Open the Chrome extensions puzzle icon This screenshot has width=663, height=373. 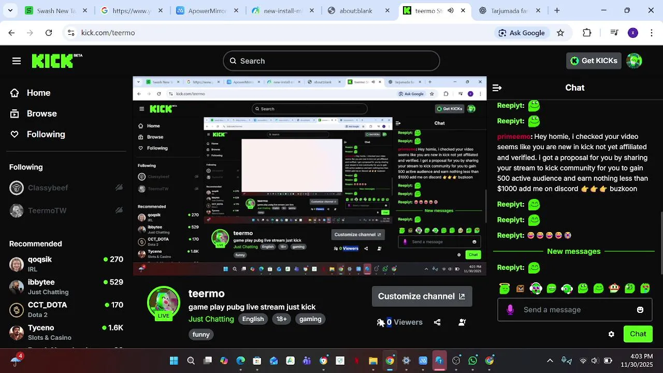[587, 33]
